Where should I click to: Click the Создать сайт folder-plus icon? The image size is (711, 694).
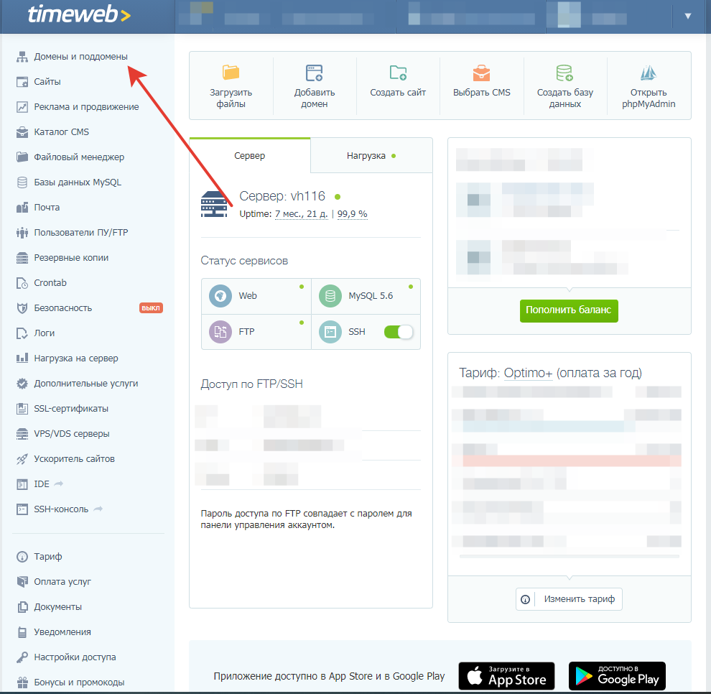[398, 73]
